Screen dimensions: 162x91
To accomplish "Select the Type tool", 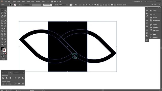I will click(2, 18).
